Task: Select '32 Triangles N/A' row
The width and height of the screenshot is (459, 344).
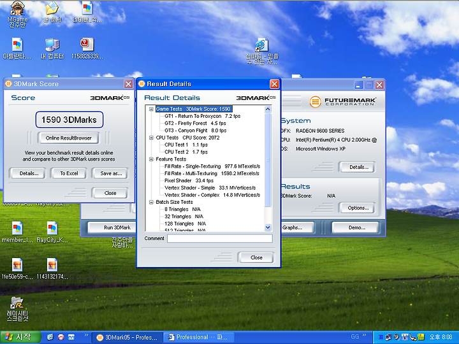Action: (x=184, y=217)
